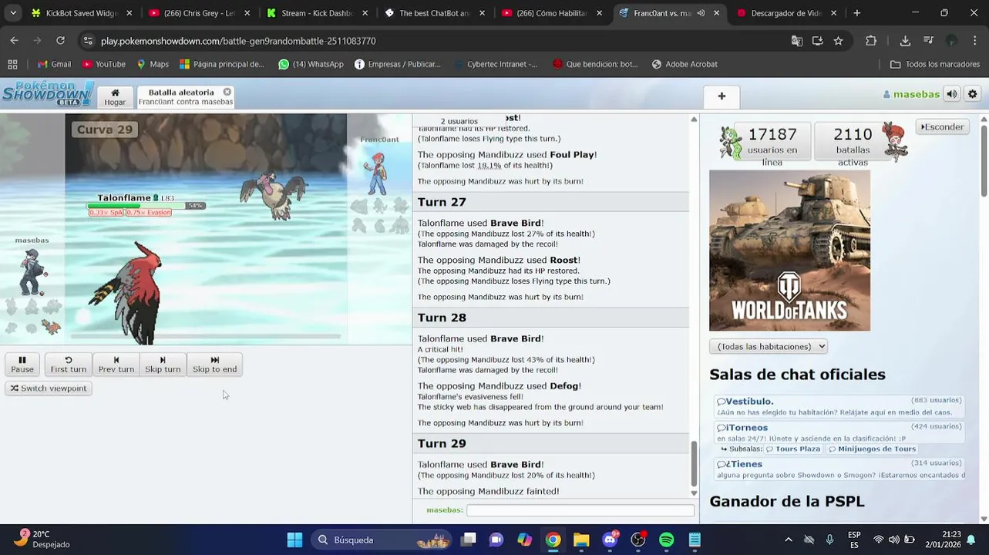Screen dimensions: 989x555
Task: Open Todos los marcadores folder
Action: tap(934, 64)
